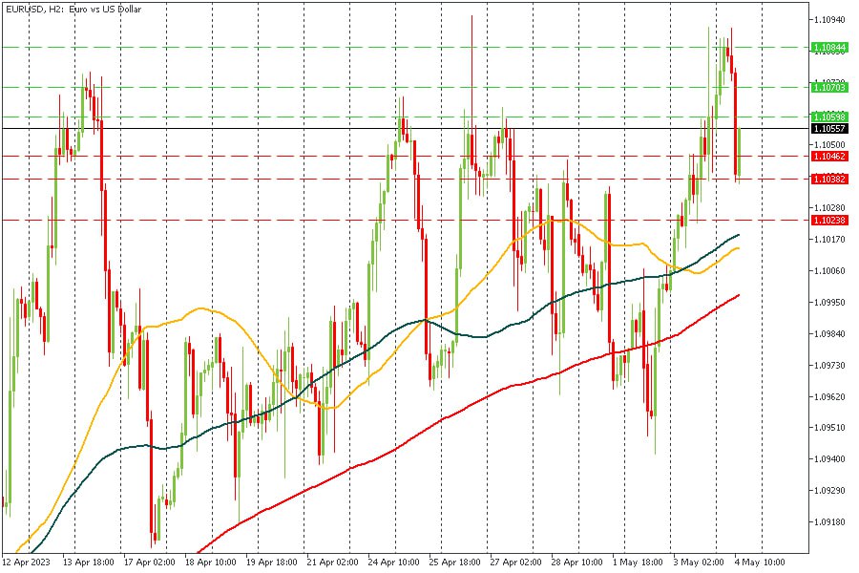The width and height of the screenshot is (859, 573).
Task: Click the '19 Apr 18:00' time axis label
Action: click(272, 562)
